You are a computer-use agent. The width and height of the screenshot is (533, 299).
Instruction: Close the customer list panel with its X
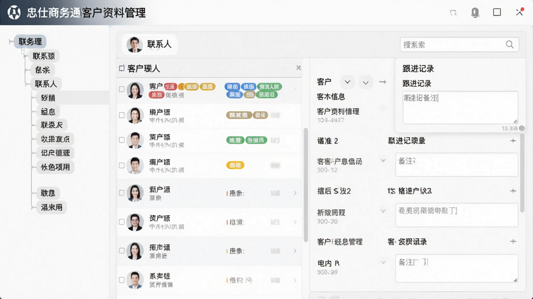pyautogui.click(x=298, y=68)
